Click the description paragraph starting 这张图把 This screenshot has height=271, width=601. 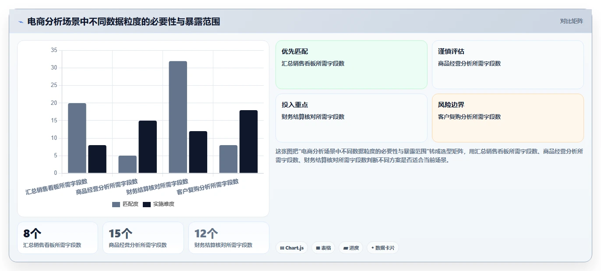click(x=429, y=156)
